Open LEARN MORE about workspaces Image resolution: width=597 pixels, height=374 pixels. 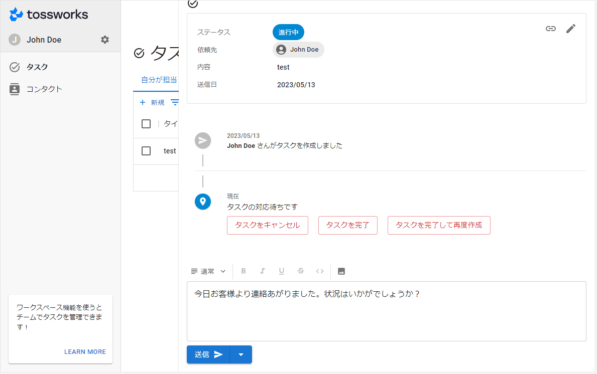(85, 351)
